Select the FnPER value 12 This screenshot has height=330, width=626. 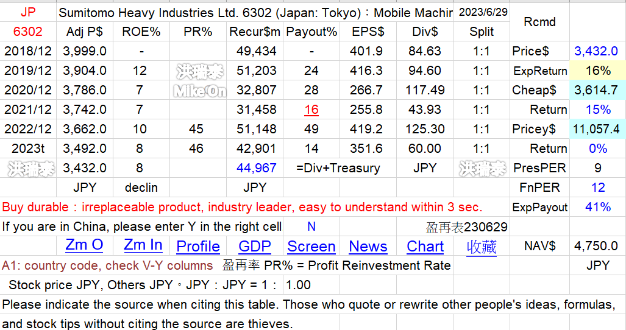tap(597, 188)
